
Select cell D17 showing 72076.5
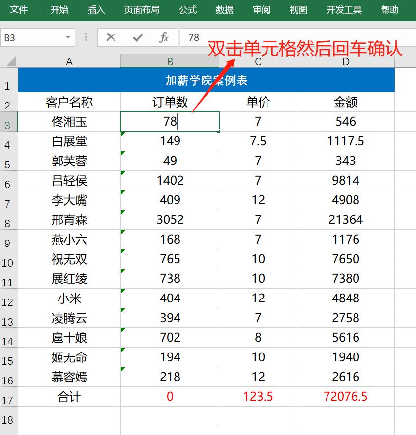(x=346, y=397)
